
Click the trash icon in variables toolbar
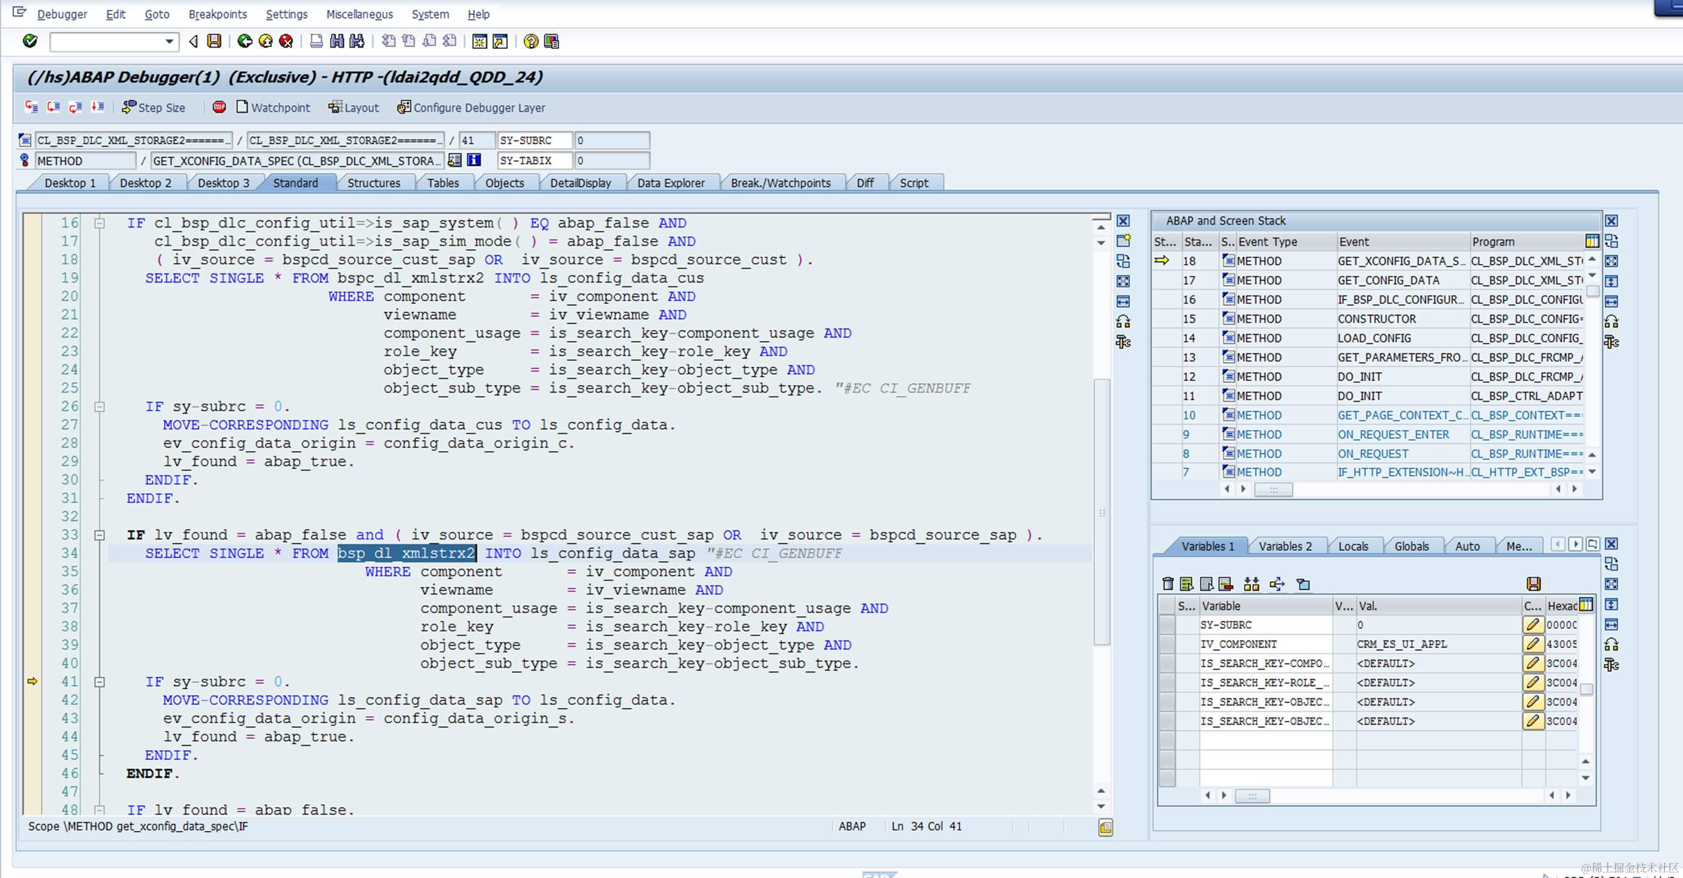[x=1167, y=583]
